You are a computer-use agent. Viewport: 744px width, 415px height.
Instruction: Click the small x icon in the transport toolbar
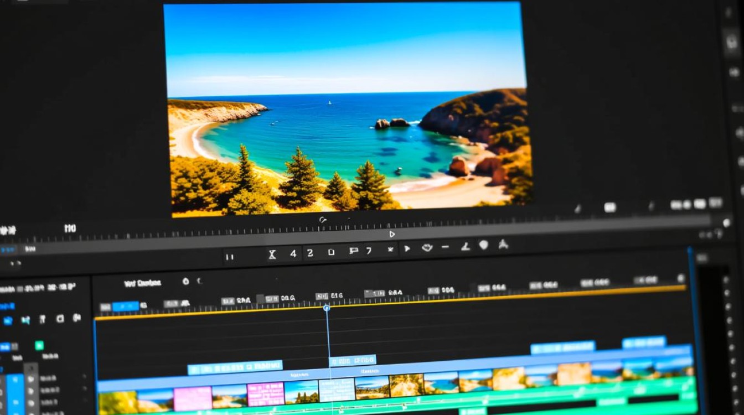coord(390,250)
